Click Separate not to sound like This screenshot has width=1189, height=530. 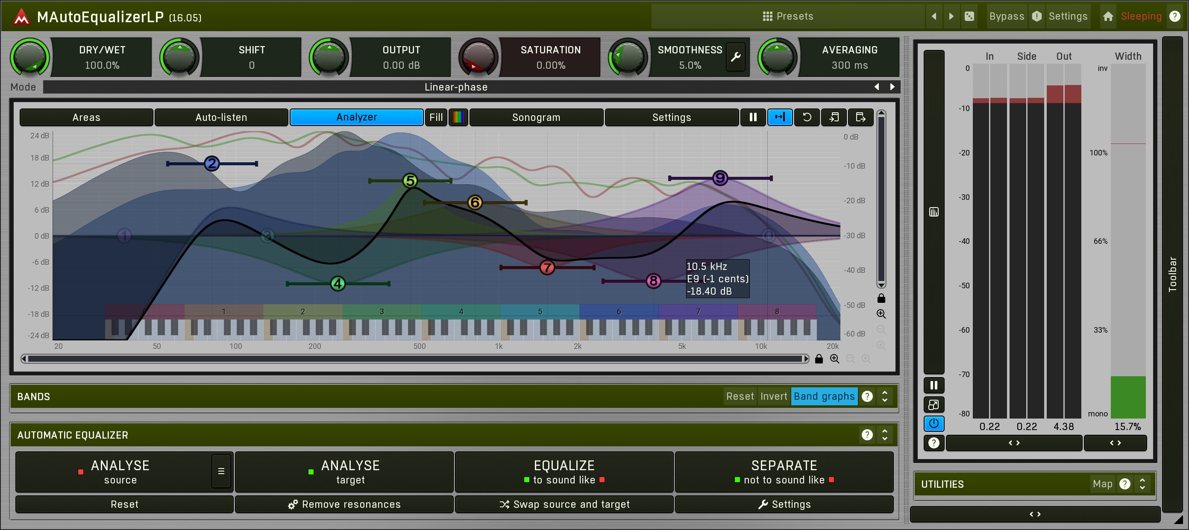[x=784, y=471]
